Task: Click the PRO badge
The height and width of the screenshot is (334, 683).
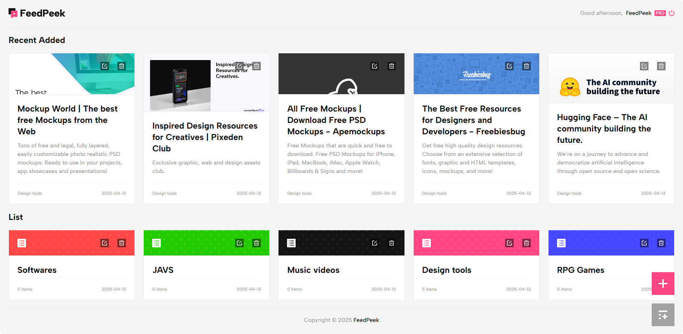Action: (660, 13)
